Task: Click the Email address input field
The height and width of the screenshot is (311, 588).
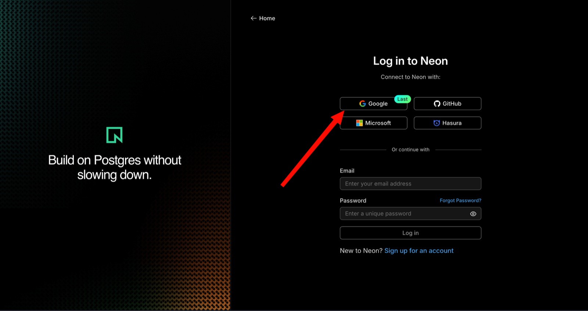Action: pos(410,184)
